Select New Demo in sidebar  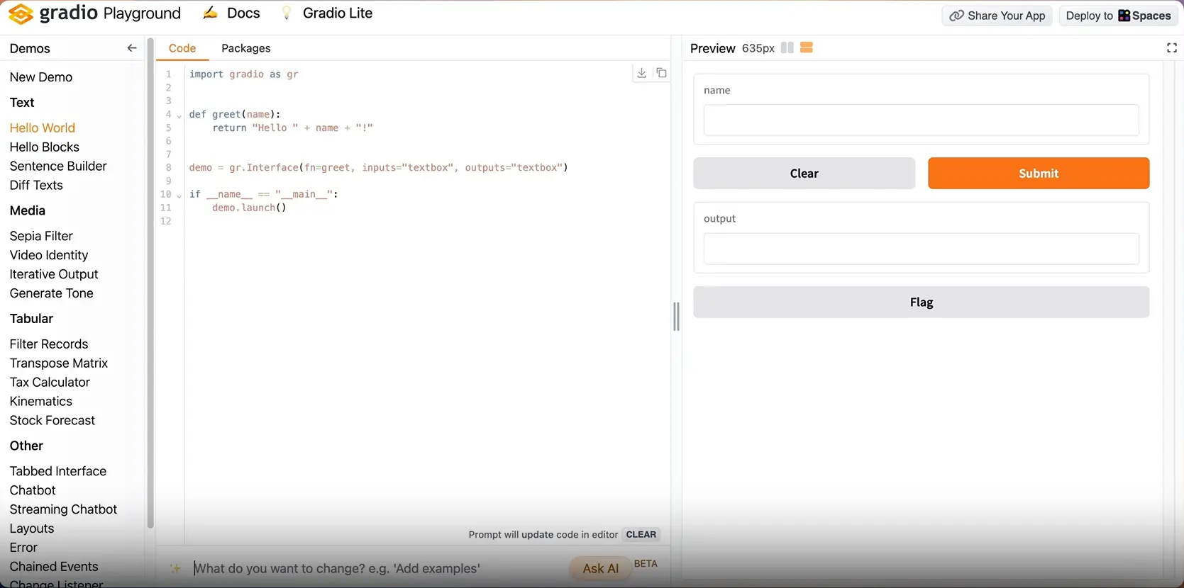click(x=41, y=77)
